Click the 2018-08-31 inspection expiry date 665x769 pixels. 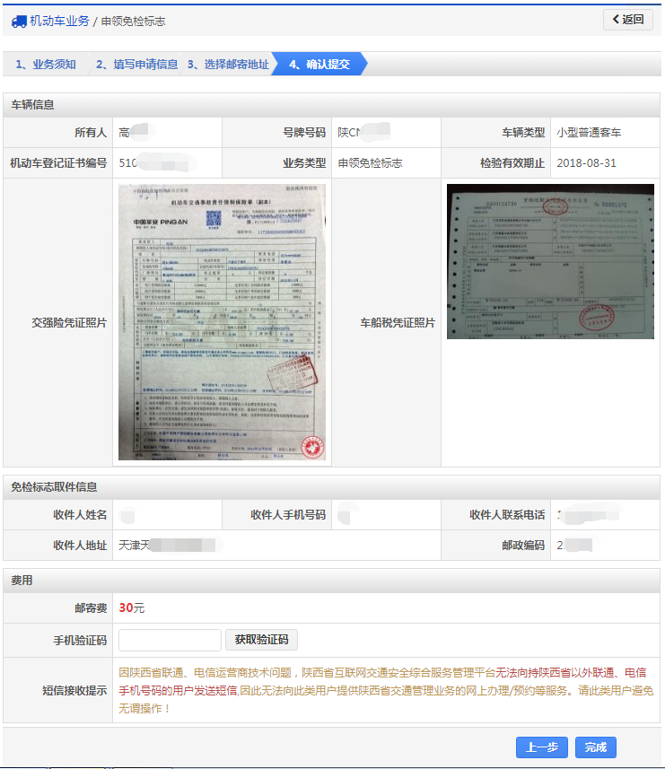586,163
